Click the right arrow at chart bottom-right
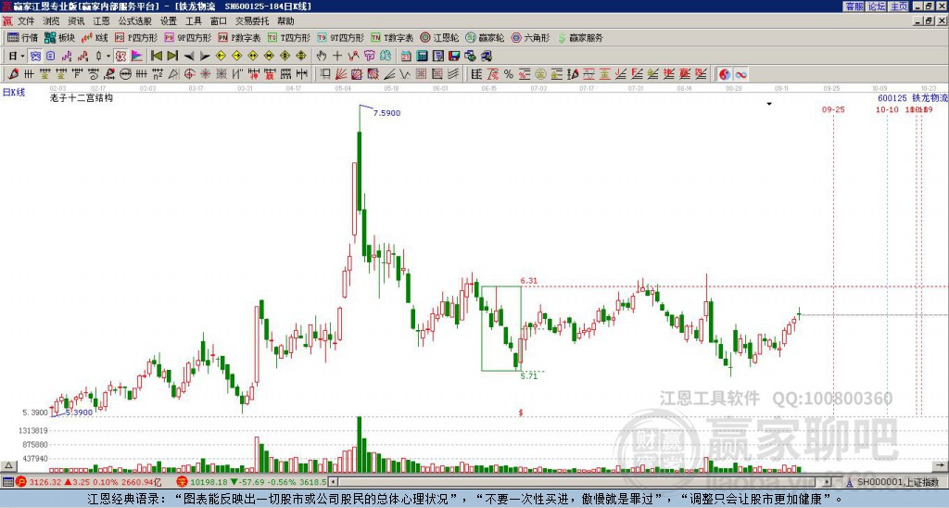 [x=940, y=465]
